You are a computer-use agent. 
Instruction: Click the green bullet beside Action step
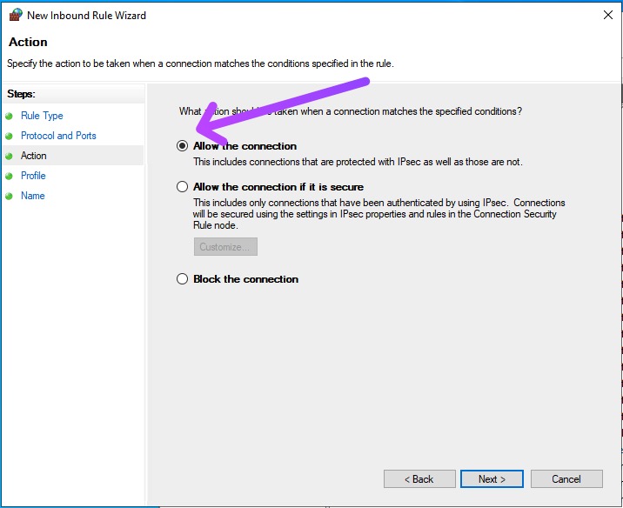[x=10, y=156]
